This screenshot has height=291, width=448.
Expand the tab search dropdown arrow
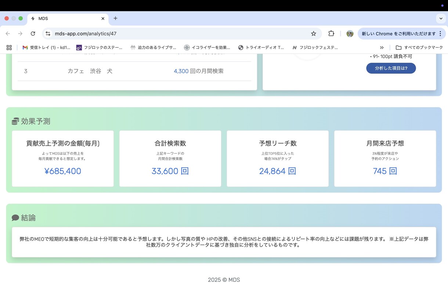point(441,18)
